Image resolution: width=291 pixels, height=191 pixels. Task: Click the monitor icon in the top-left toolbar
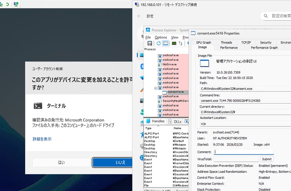(16, 4)
